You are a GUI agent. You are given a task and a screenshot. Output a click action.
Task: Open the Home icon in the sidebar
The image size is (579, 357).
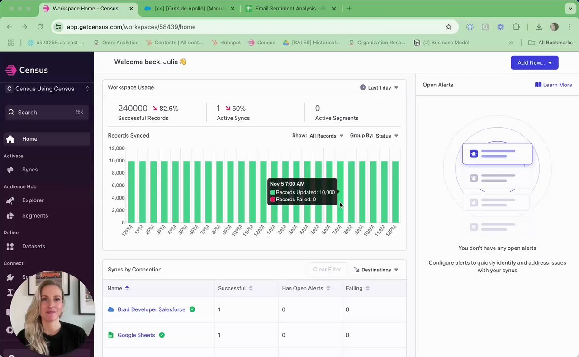point(10,139)
